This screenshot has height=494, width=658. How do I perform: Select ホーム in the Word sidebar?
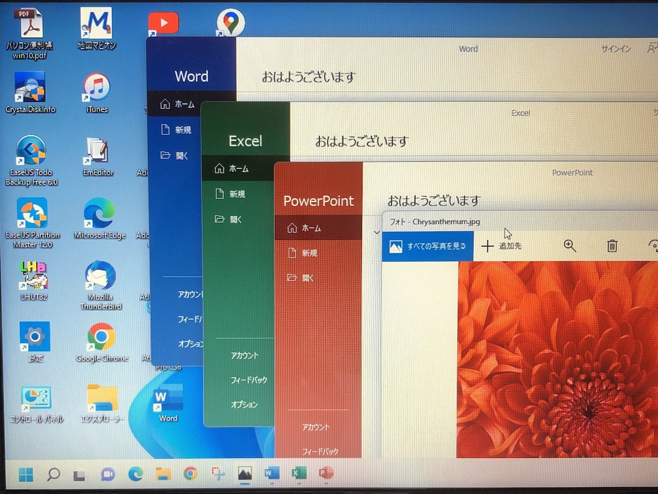[x=177, y=105]
